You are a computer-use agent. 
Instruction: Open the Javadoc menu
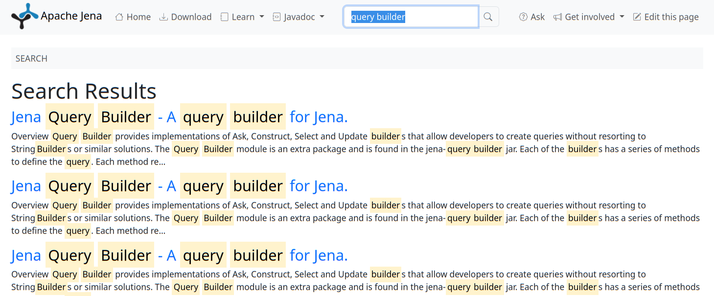299,17
